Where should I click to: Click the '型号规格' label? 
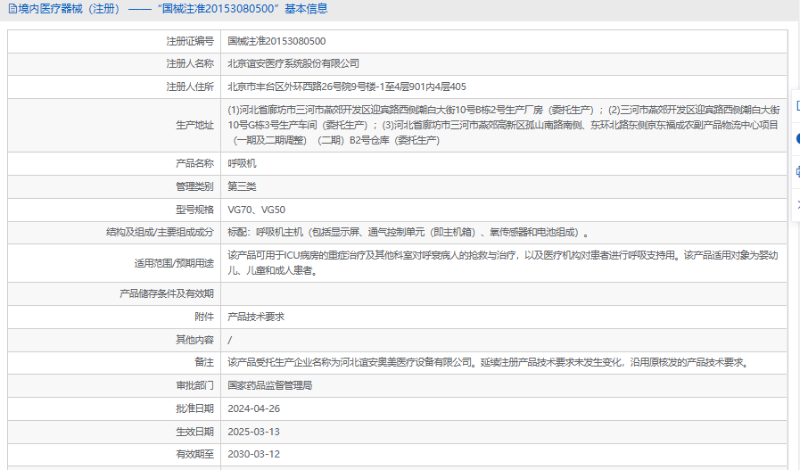(x=195, y=210)
